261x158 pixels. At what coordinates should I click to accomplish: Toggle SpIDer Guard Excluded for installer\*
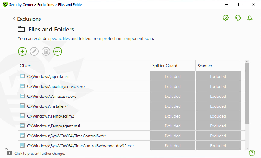pyautogui.click(x=173, y=106)
